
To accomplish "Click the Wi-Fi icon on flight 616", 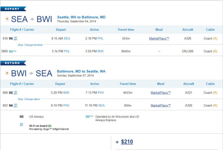I will click(x=15, y=38).
